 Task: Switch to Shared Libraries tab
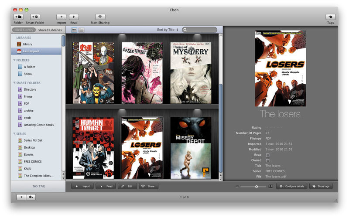pyautogui.click(x=50, y=30)
